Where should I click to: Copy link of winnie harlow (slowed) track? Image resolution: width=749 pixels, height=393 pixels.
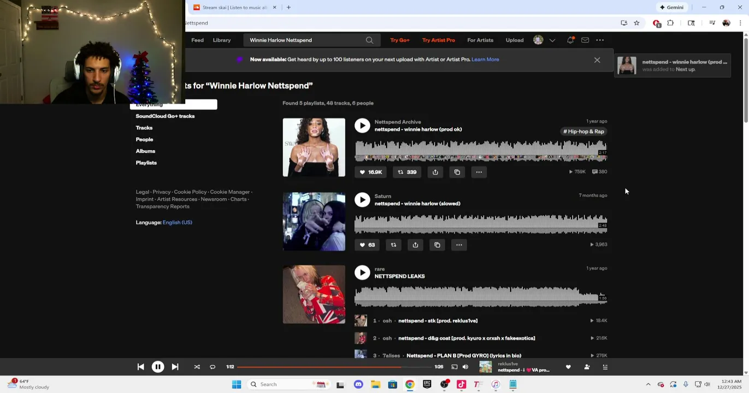coord(437,245)
